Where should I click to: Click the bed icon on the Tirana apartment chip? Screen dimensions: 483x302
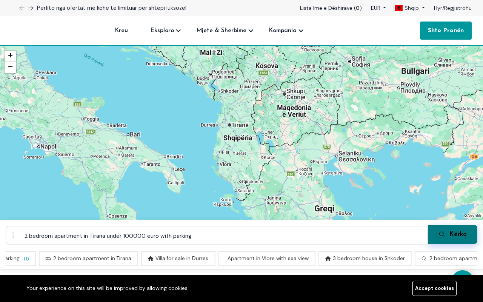[x=48, y=259]
